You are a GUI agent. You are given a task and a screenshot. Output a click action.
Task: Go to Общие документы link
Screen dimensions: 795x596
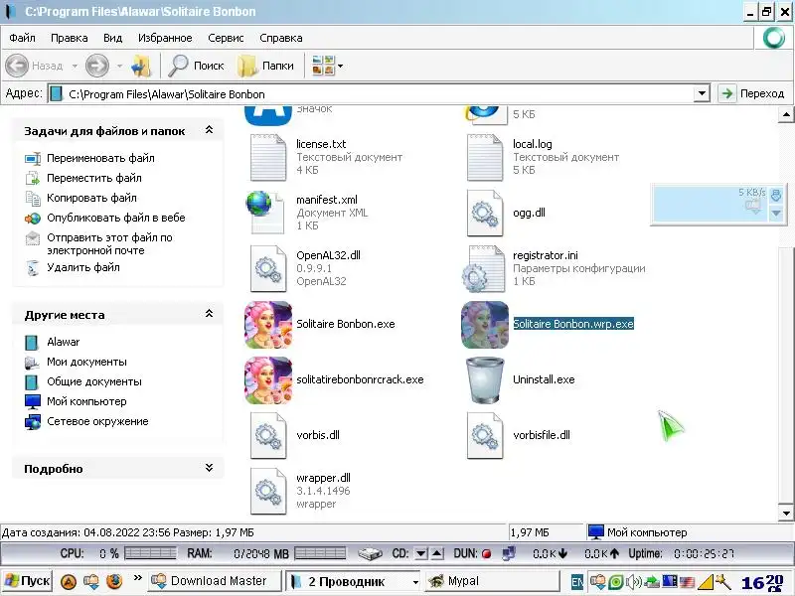93,381
